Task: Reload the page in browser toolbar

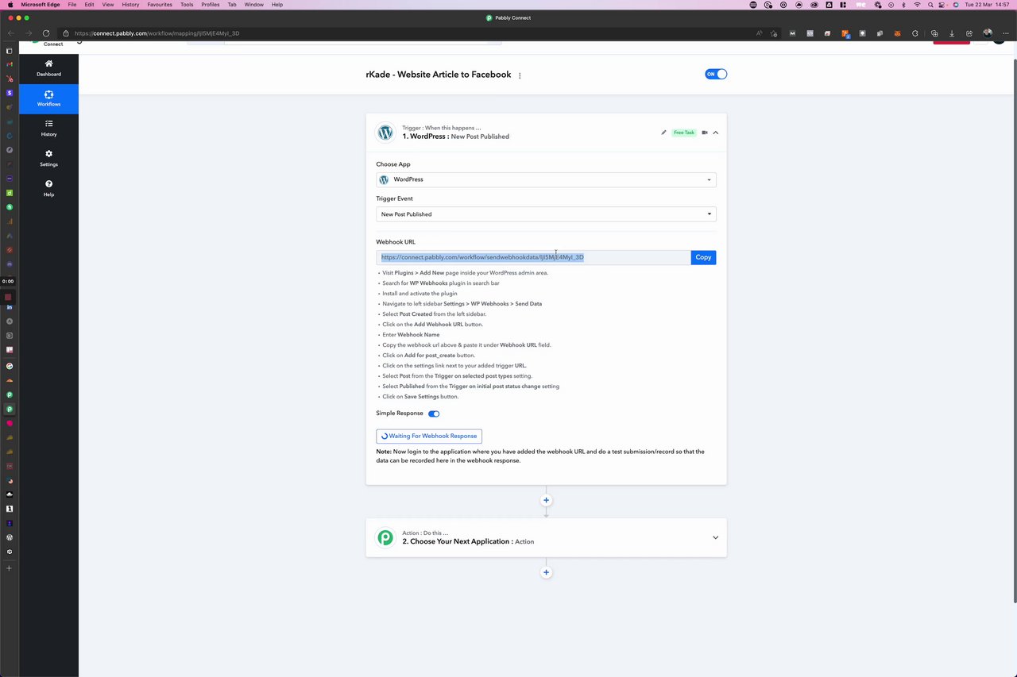Action: [x=46, y=33]
